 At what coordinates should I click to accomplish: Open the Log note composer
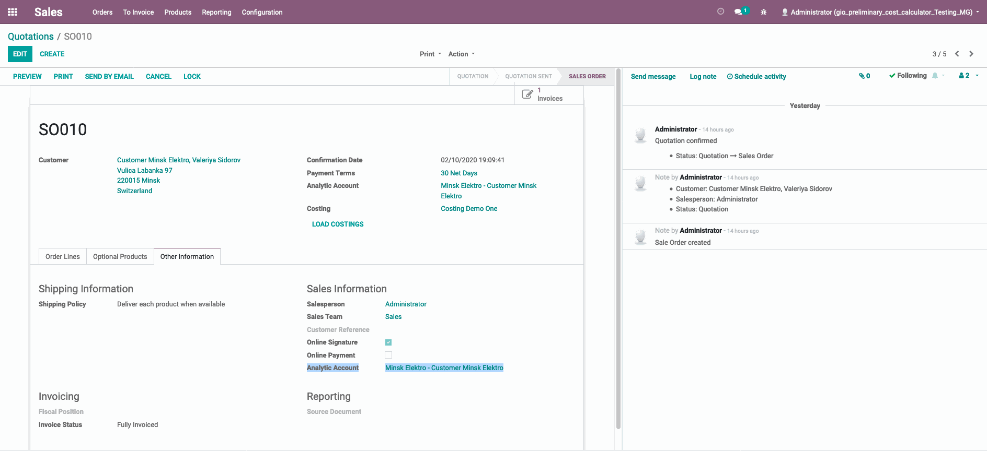(x=703, y=76)
